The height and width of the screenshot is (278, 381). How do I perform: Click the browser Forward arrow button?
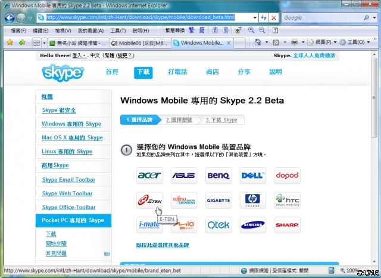(x=21, y=18)
